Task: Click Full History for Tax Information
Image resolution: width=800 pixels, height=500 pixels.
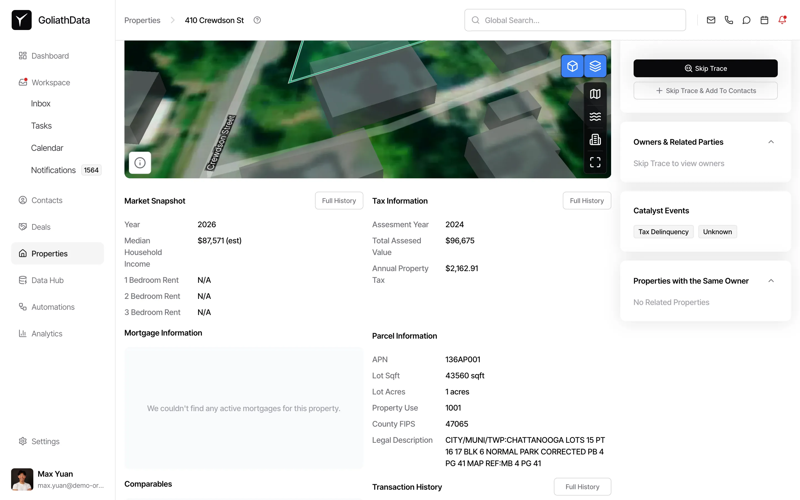Action: (x=586, y=201)
